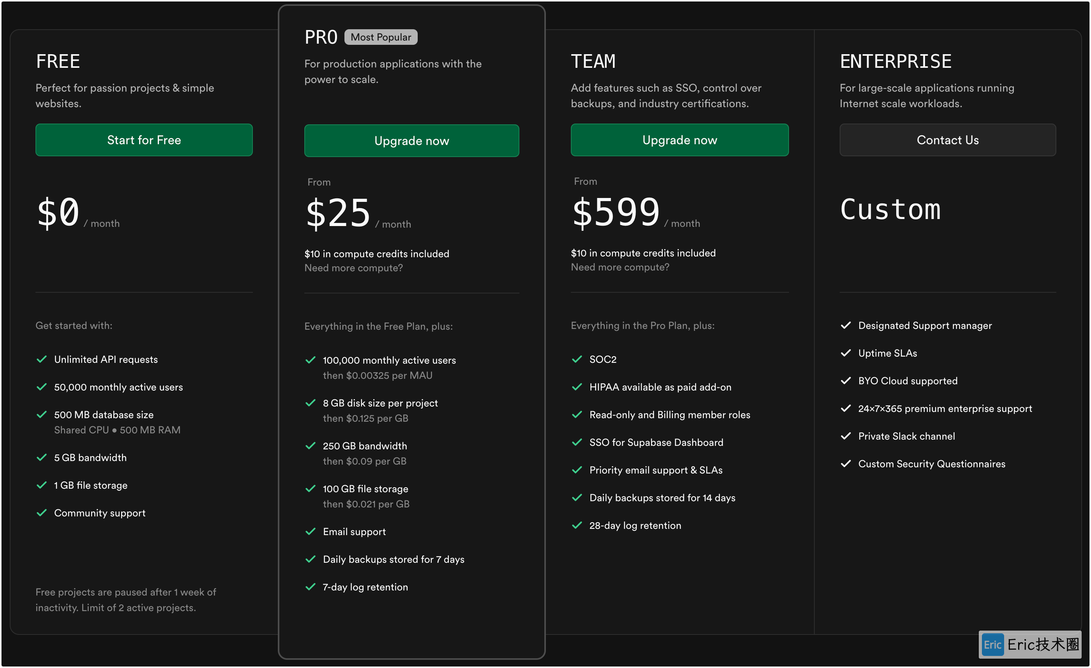
Task: Click checkmark next to Email support
Action: [x=311, y=532]
